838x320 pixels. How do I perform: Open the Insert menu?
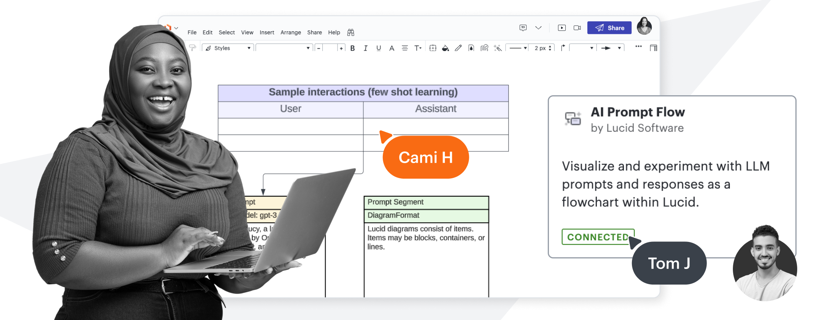tap(267, 32)
